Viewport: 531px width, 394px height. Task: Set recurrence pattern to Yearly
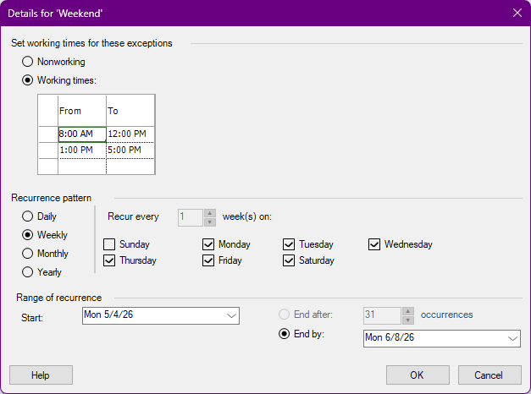[27, 272]
